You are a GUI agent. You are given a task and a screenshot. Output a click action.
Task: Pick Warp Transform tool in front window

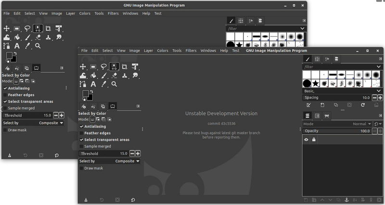pos(83,76)
